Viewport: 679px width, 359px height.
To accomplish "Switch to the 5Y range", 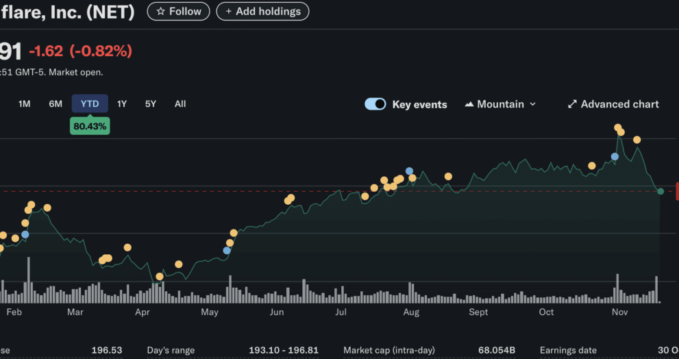I will pyautogui.click(x=151, y=104).
